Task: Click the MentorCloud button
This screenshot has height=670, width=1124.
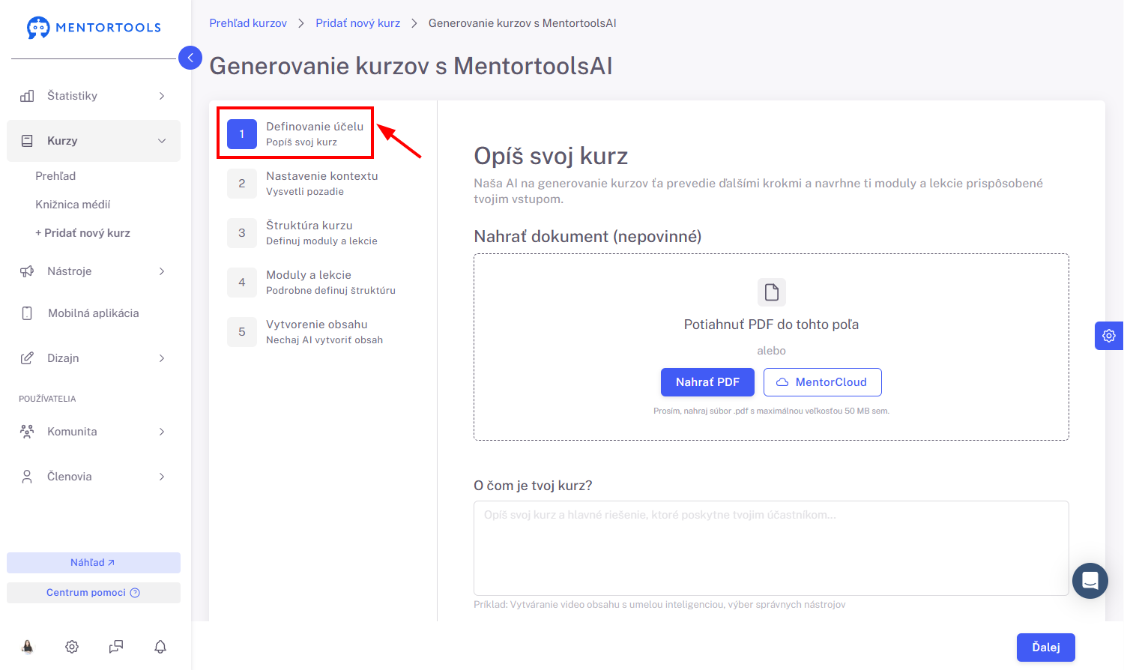Action: pyautogui.click(x=823, y=382)
